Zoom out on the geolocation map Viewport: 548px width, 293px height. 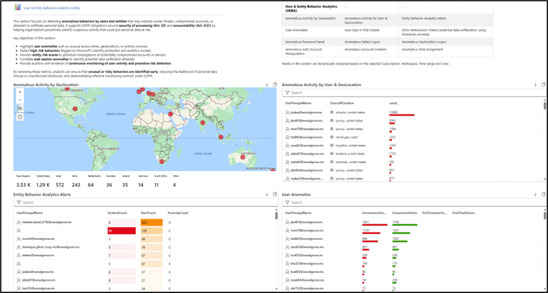pos(20,100)
